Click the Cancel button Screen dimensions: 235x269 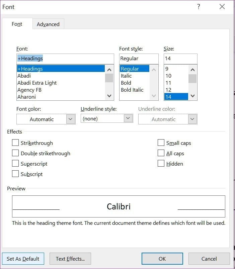(x=209, y=259)
